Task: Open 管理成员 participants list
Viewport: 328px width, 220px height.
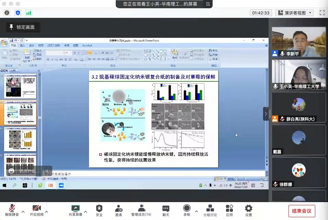Action: (x=141, y=208)
